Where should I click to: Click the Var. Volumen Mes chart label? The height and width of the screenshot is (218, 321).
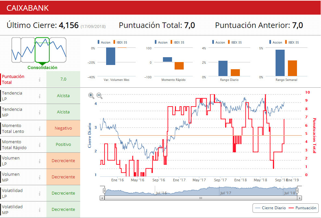117,80
